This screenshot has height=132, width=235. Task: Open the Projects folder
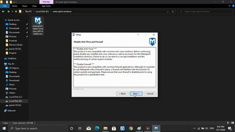(12, 53)
